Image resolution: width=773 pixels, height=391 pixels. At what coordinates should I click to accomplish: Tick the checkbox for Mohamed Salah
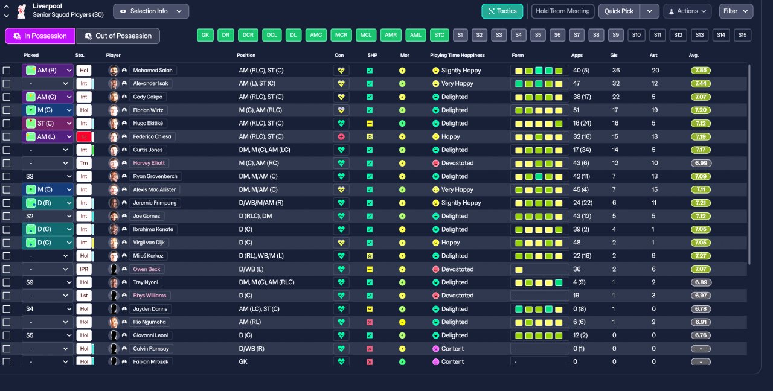pyautogui.click(x=7, y=70)
